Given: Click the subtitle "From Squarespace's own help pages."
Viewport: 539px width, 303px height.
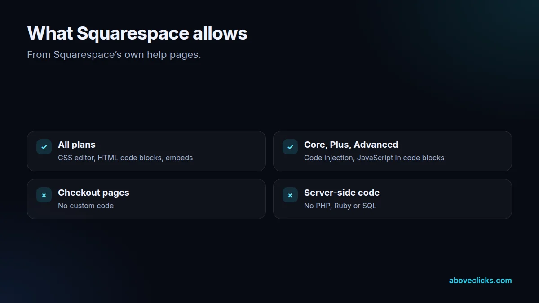Looking at the screenshot, I should (114, 55).
